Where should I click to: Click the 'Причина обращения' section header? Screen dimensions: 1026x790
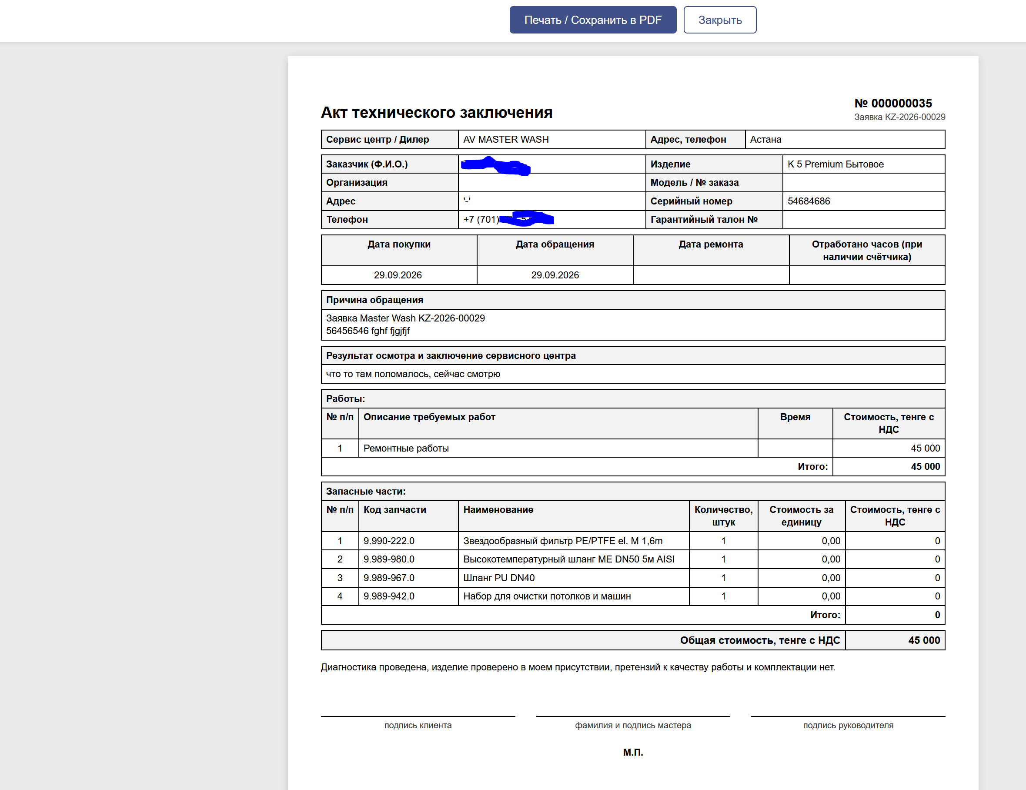(633, 300)
